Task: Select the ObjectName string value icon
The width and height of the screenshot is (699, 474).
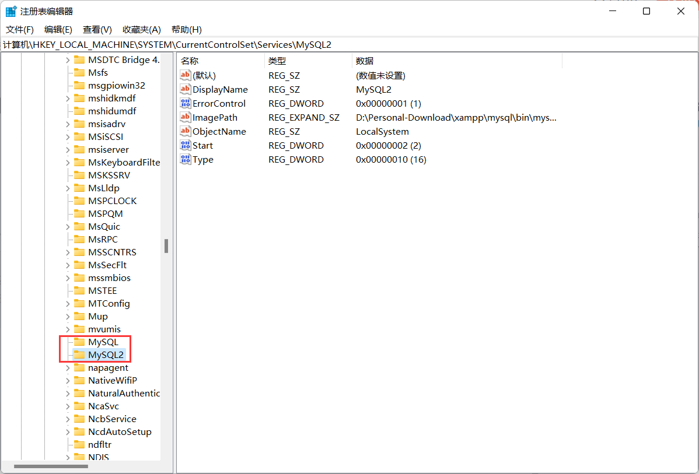Action: coord(185,131)
